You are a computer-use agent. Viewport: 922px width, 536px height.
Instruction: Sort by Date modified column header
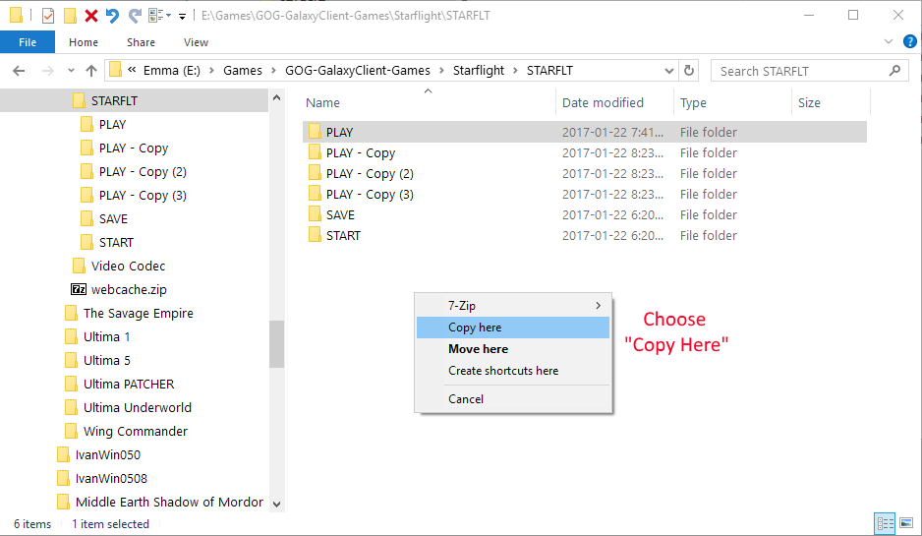(603, 102)
